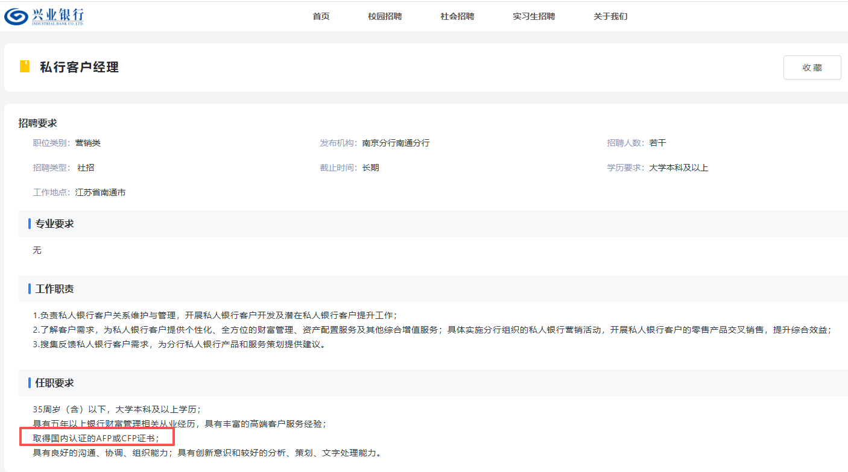Click the 南京分行南通分行 publishing branch value
Screen dimensions: 848x472
click(396, 143)
